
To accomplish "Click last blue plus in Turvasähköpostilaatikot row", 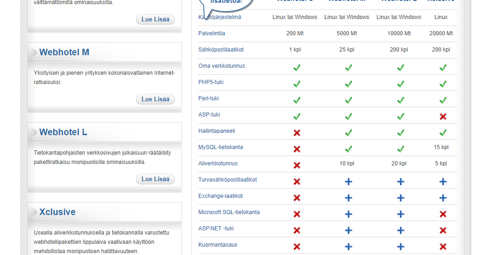I will coord(443,182).
